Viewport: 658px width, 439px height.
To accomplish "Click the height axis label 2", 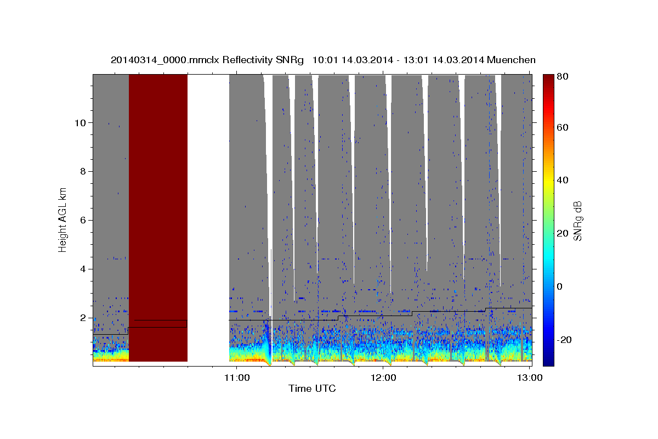I will pyautogui.click(x=82, y=318).
